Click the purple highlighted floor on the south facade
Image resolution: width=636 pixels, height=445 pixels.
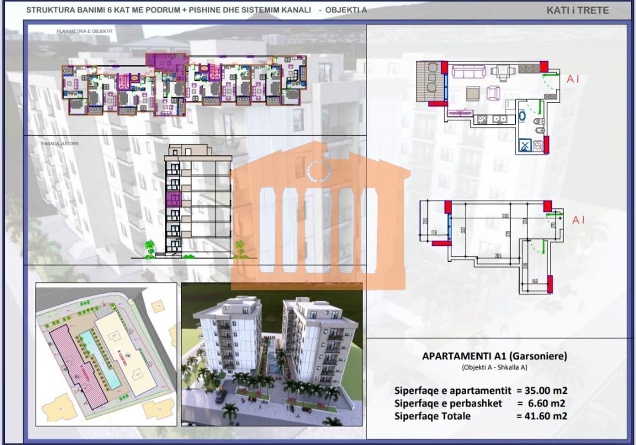pyautogui.click(x=173, y=200)
